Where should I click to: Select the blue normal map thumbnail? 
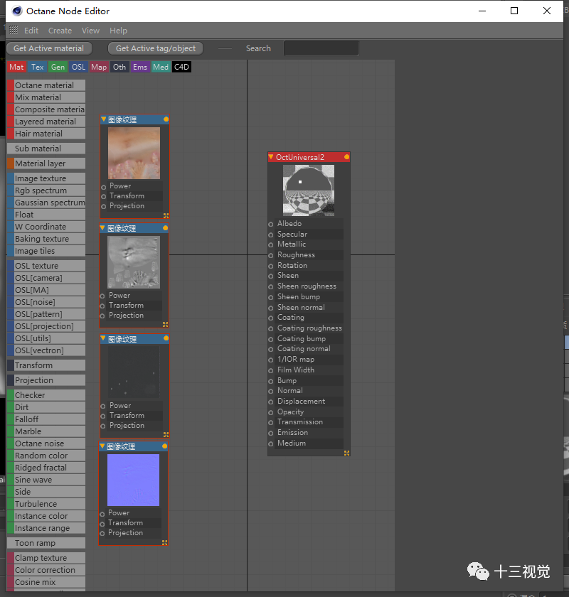(134, 480)
